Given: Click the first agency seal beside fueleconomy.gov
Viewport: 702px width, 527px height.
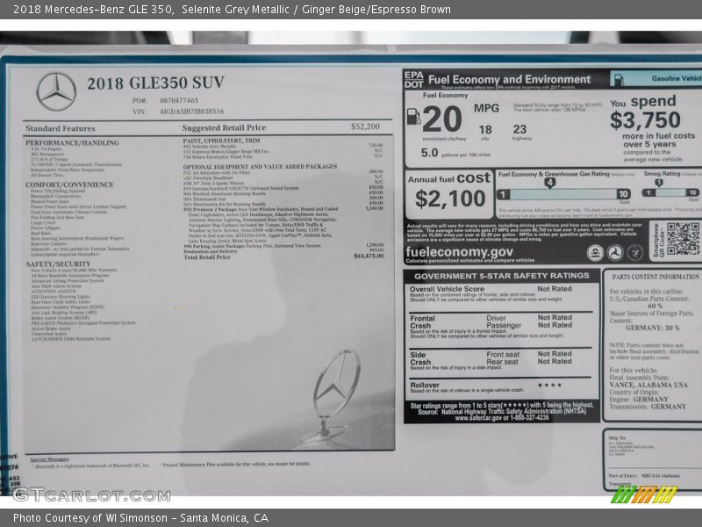Looking at the screenshot, I should pyautogui.click(x=595, y=253).
